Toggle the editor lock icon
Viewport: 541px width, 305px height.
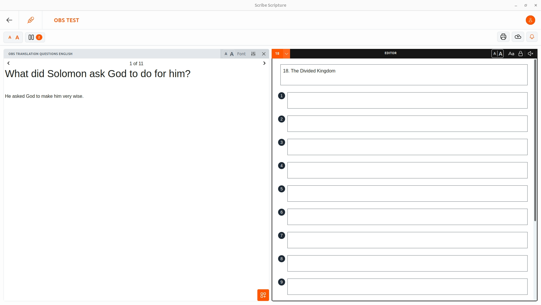520,54
